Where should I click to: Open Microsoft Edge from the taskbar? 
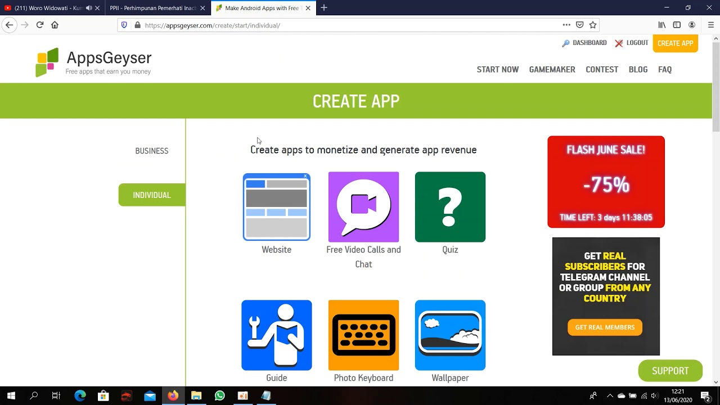coord(80,396)
